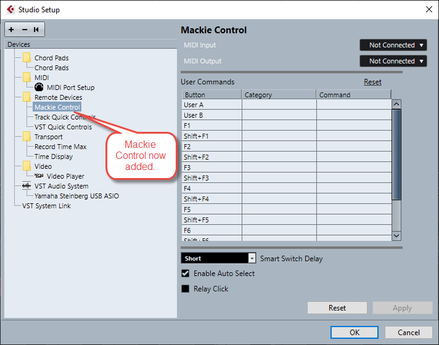The height and width of the screenshot is (345, 439).
Task: Select the Shift+F1 button row
Action: pyautogui.click(x=287, y=136)
